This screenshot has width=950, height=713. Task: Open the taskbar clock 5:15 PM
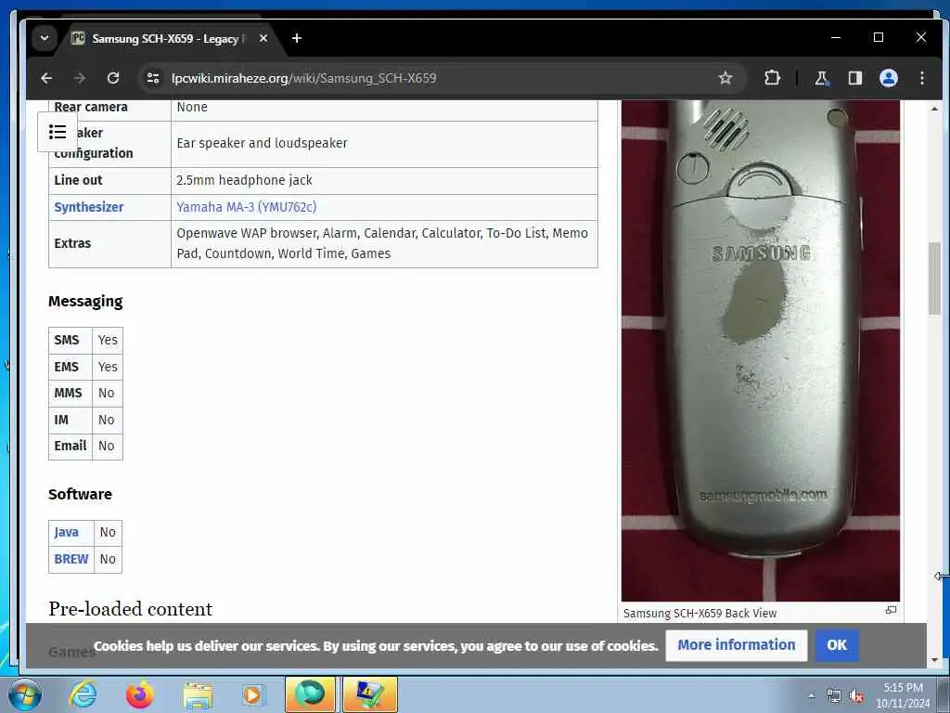903,695
